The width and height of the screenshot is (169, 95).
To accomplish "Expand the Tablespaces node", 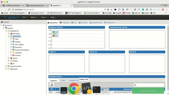I will pyautogui.click(x=6, y=69).
